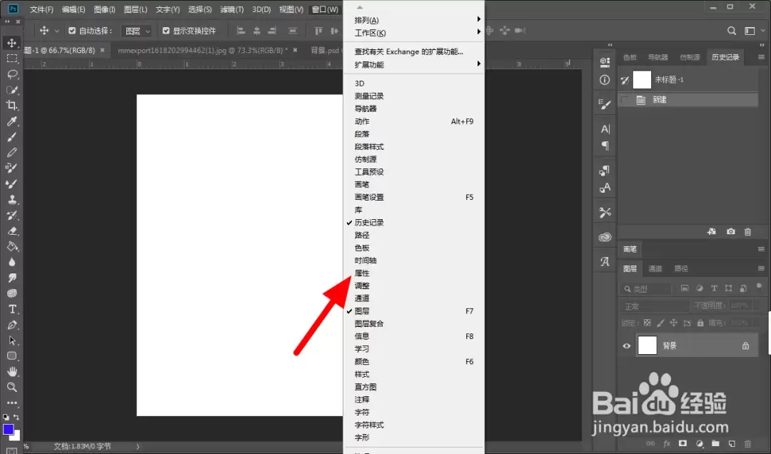Screen dimensions: 771x454
Task: Select the Sponge tool
Action: [x=12, y=293]
